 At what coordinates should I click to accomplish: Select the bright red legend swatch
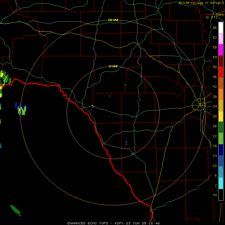[x=221, y=72]
